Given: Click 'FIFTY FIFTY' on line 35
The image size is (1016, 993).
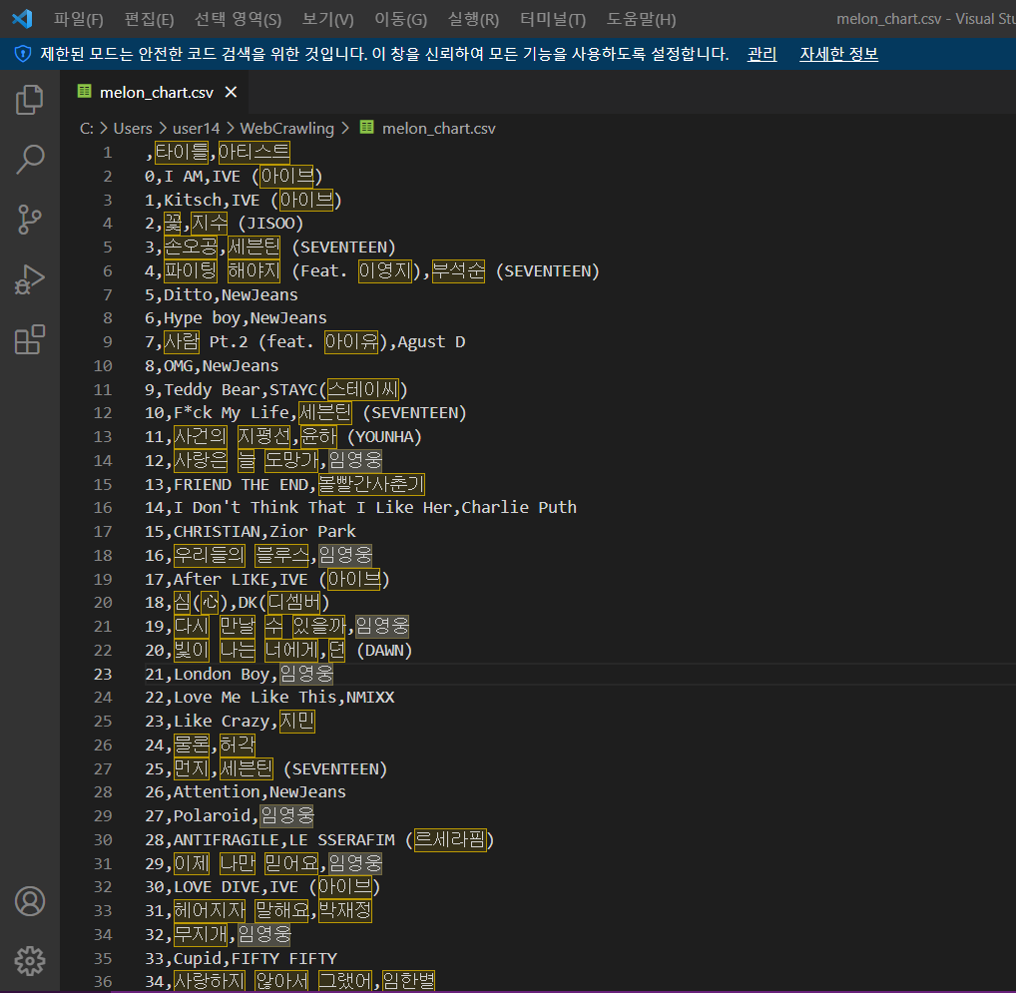Looking at the screenshot, I should coord(283,959).
